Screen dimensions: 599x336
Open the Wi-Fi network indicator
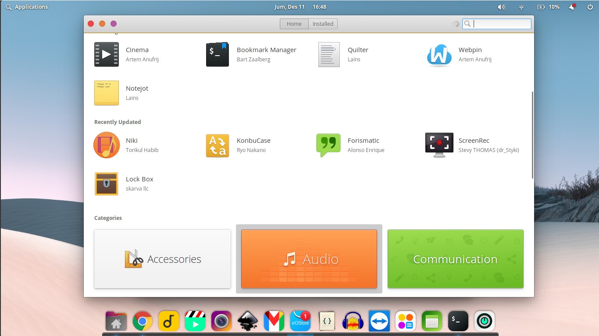521,7
